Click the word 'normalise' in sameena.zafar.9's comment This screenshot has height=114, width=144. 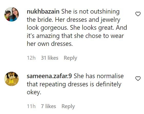point(110,76)
